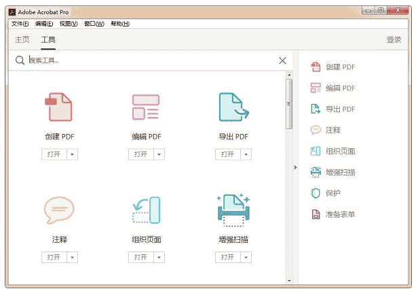Image resolution: width=420 pixels, height=293 pixels.
Task: Click the 增强扫描 scanner icon
Action: 233,210
